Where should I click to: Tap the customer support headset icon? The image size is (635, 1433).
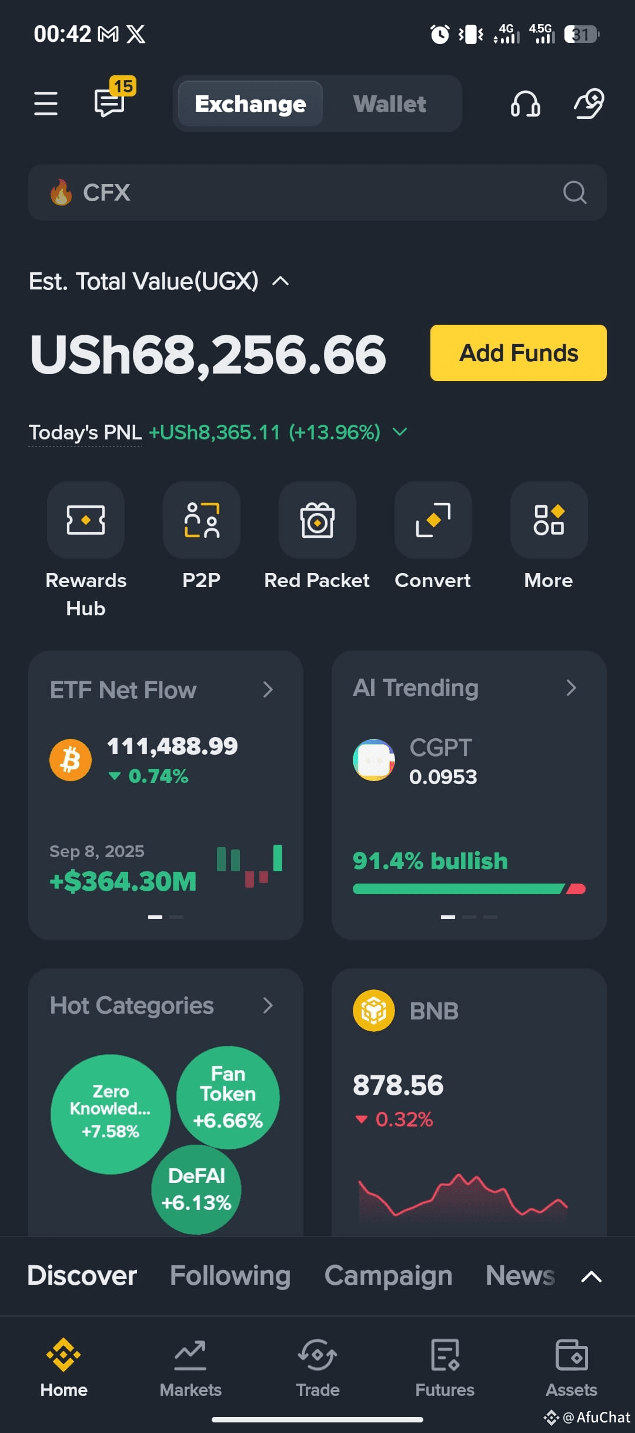pyautogui.click(x=525, y=104)
